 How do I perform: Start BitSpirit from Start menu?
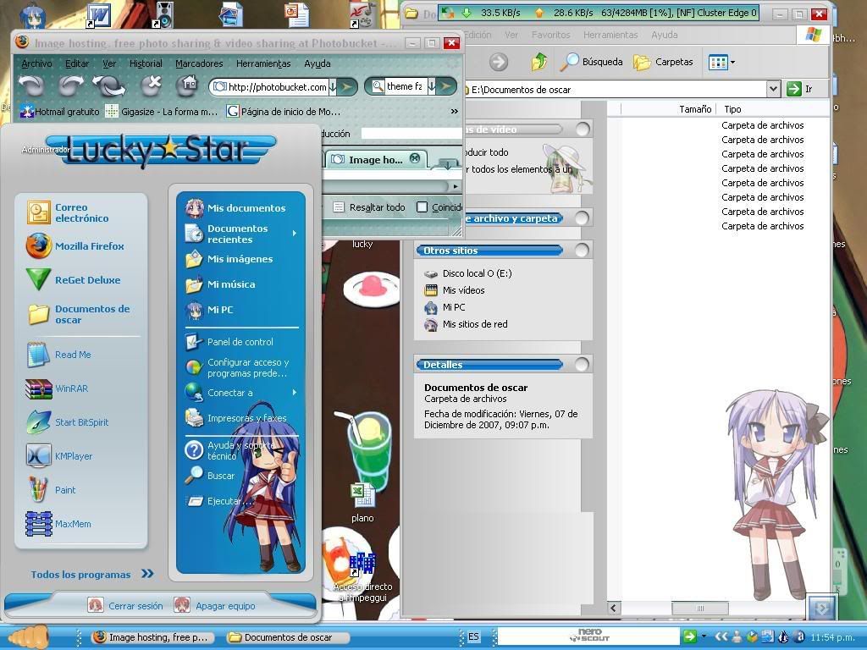(x=68, y=422)
